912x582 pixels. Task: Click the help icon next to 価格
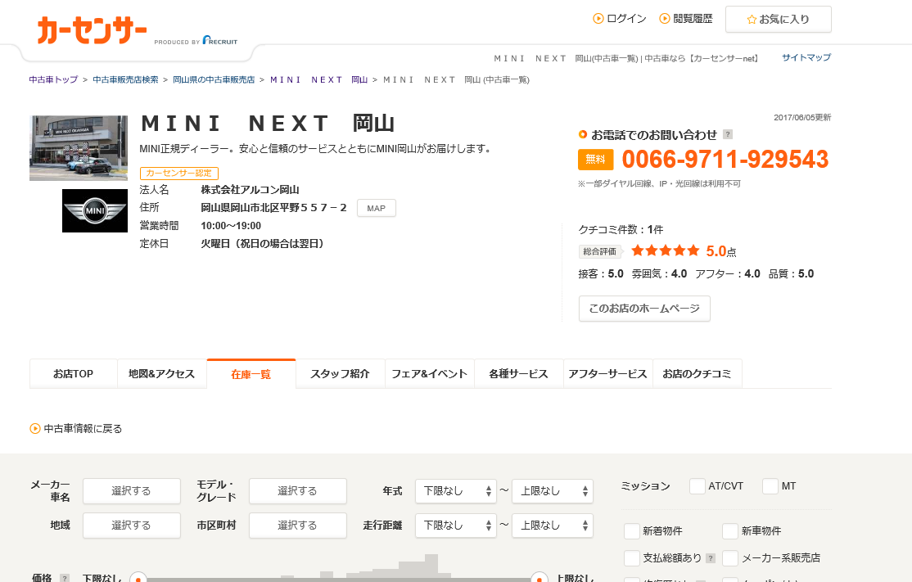coord(65,578)
